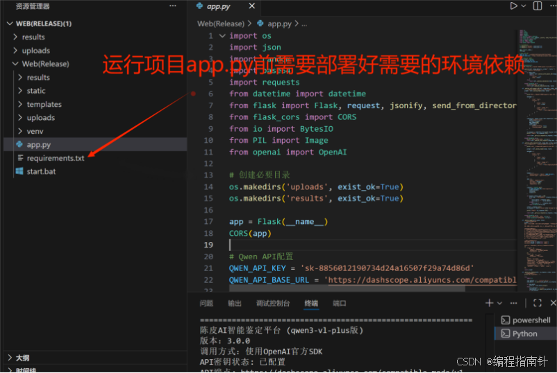Viewport: 557px width, 373px height.
Task: Click the import requests line
Action: tap(265, 83)
